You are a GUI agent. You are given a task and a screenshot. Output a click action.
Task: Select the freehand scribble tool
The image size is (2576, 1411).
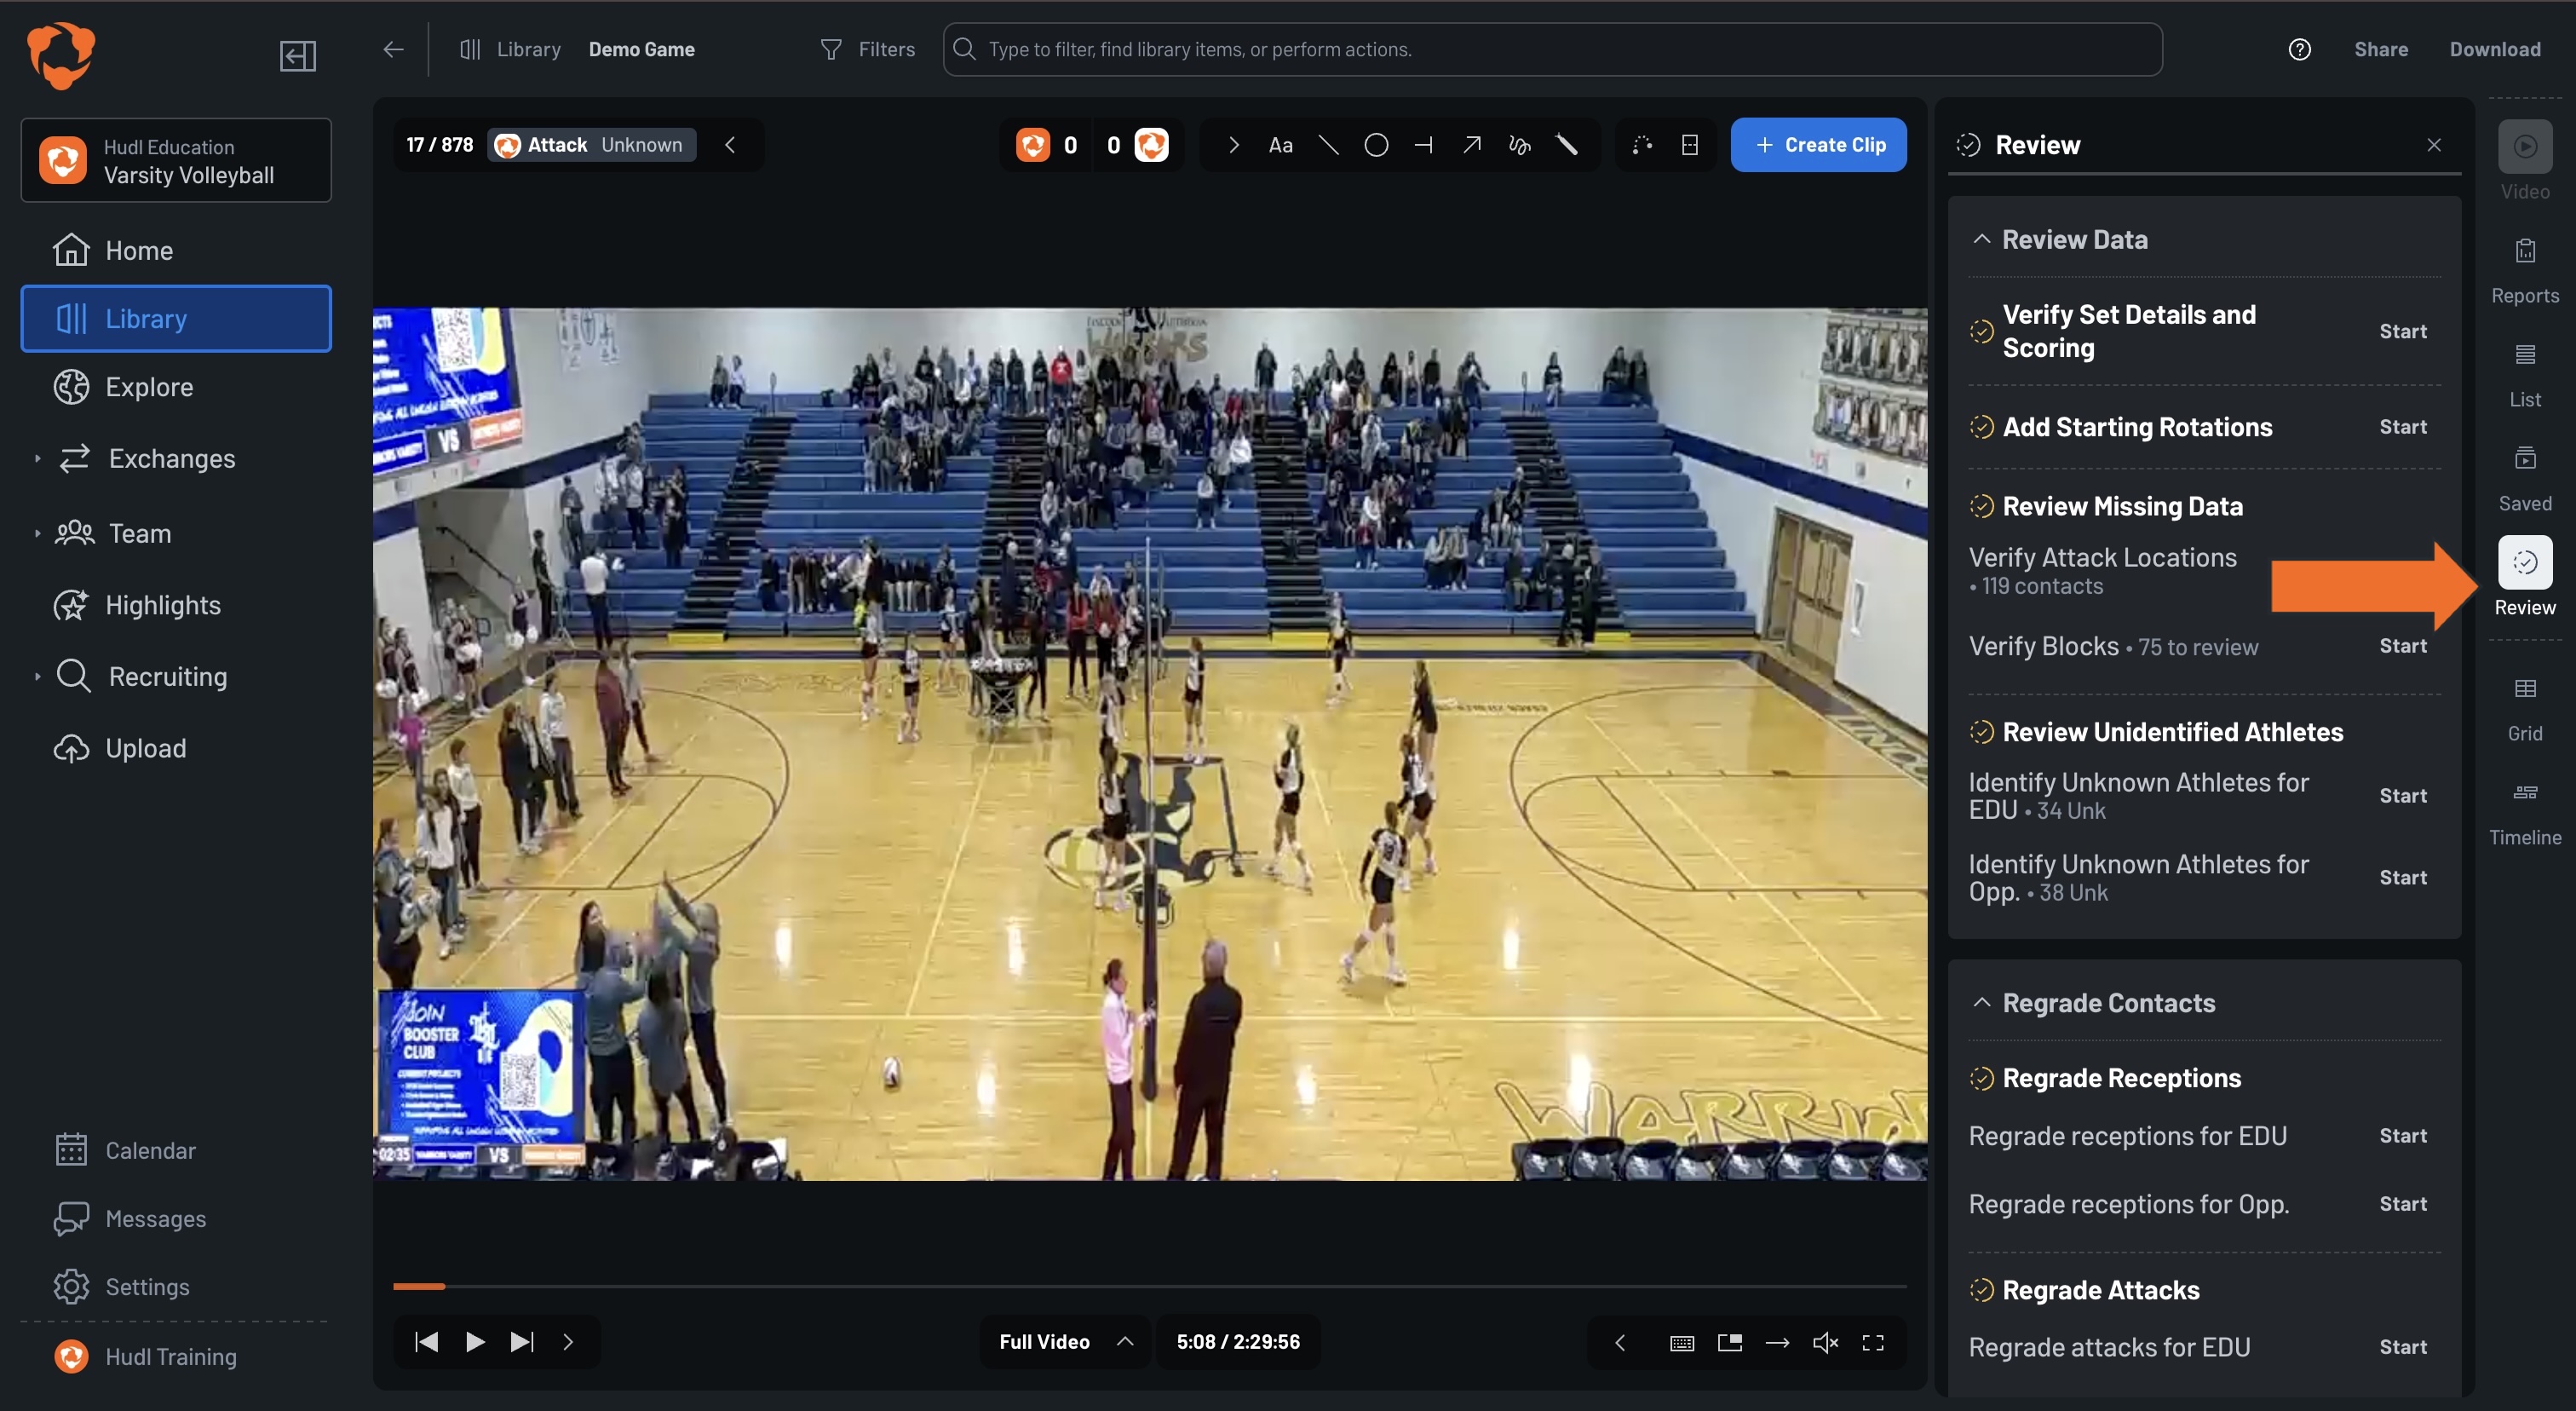(x=1519, y=145)
